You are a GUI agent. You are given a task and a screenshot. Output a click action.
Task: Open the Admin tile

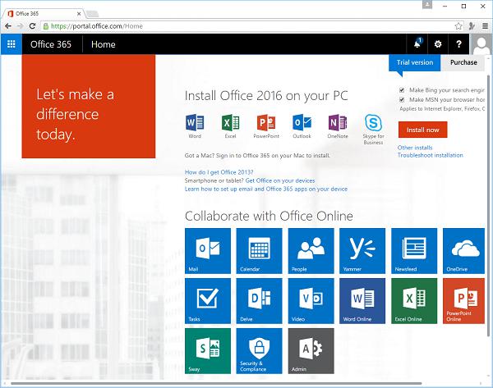[311, 351]
